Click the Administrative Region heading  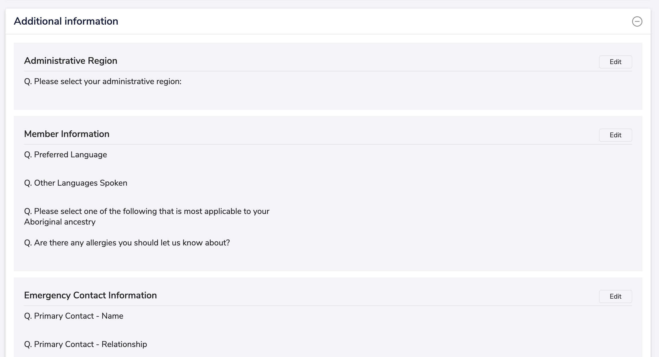coord(70,61)
